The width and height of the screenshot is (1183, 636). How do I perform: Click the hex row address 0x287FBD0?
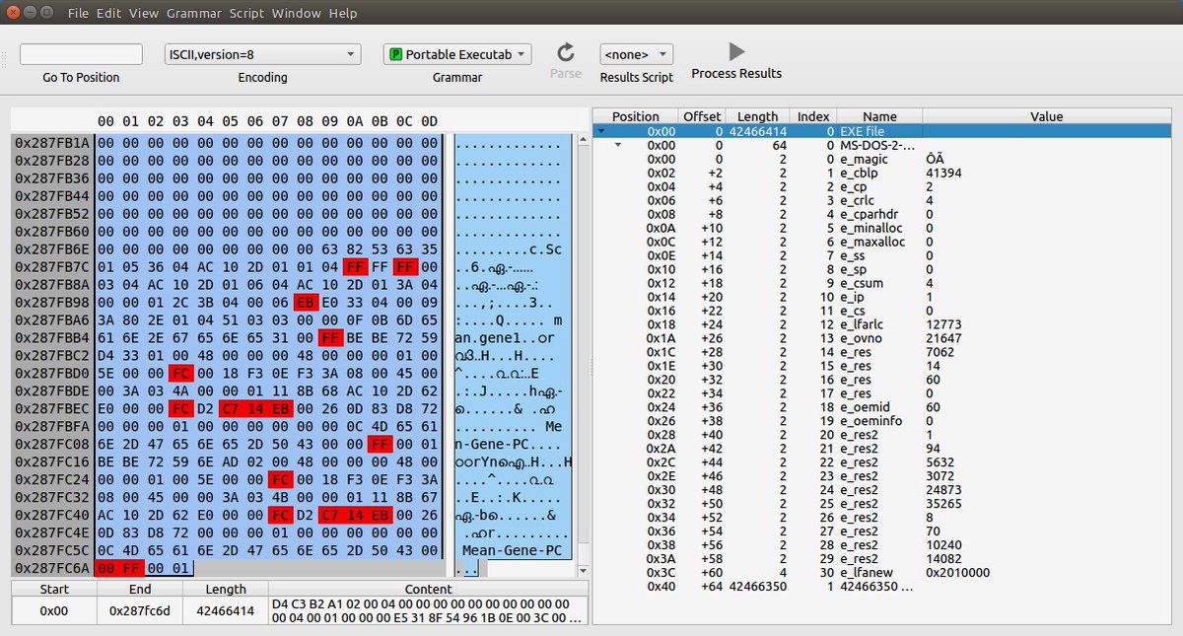[51, 374]
